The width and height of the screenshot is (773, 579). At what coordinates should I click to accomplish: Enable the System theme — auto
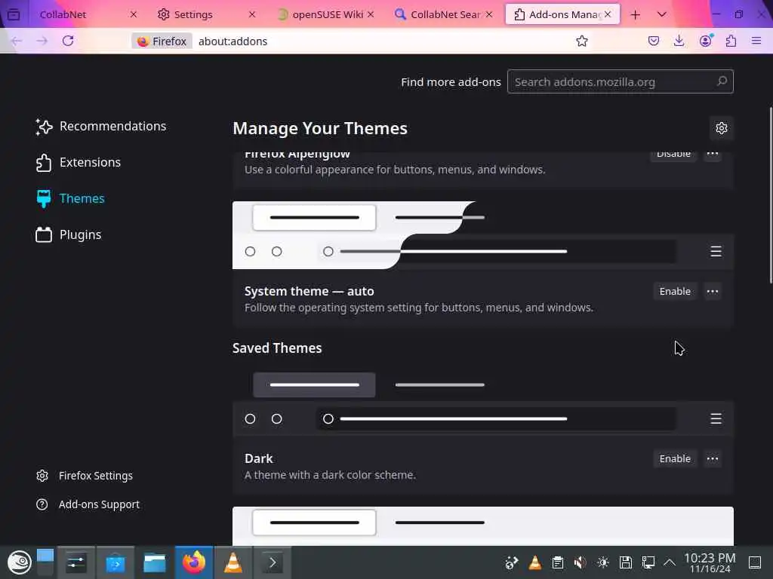pos(675,292)
